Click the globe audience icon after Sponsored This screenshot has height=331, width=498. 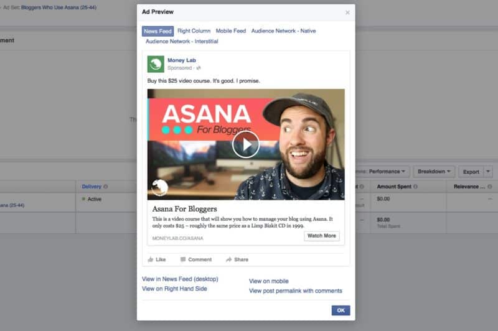coord(199,68)
